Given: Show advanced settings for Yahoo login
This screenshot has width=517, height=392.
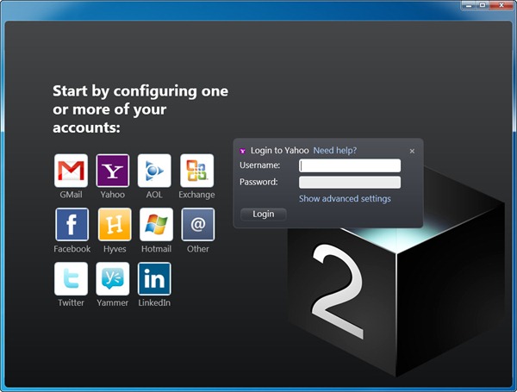Looking at the screenshot, I should coord(345,198).
